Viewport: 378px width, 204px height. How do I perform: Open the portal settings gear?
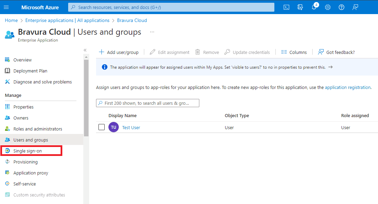click(x=328, y=7)
